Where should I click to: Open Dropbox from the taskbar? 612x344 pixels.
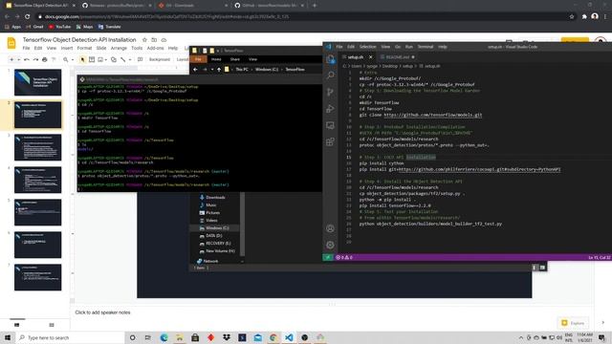pos(227,337)
